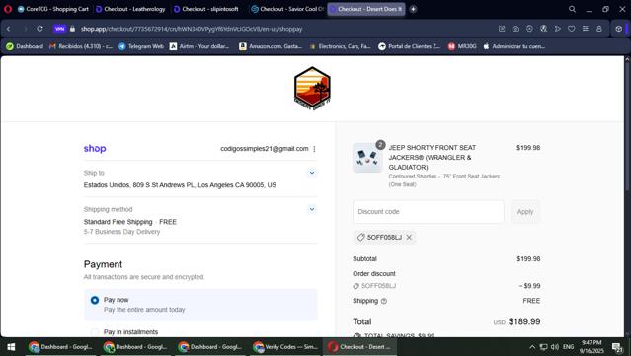Click the shop logo
The height and width of the screenshot is (356, 631).
(95, 148)
